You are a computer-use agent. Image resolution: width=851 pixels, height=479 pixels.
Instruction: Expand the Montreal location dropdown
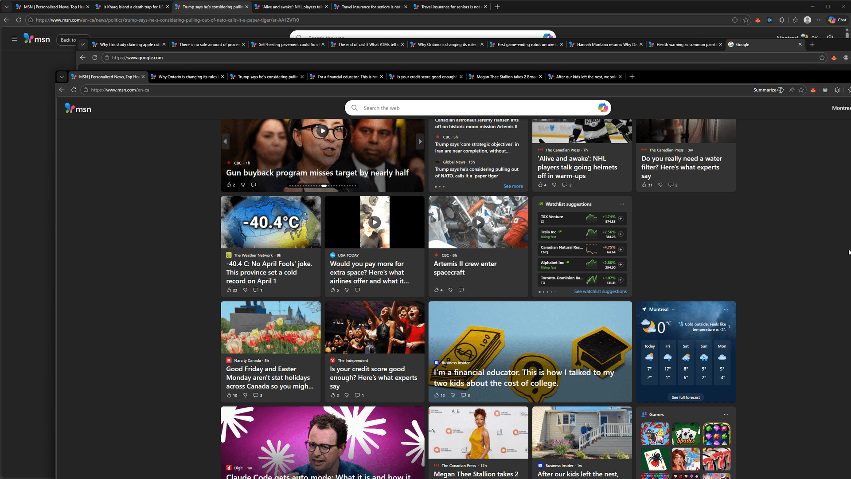[x=673, y=310]
